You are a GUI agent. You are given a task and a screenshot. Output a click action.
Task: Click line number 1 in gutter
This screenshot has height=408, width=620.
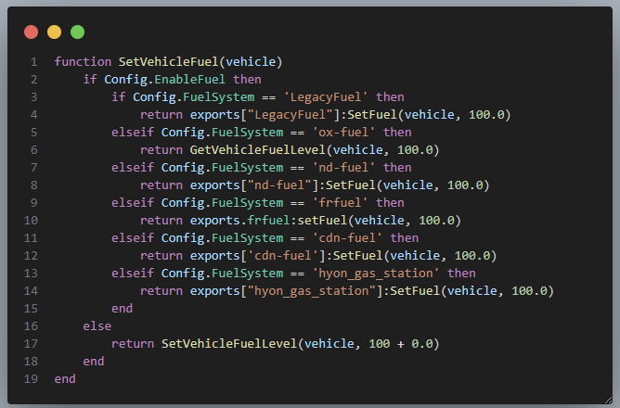(x=34, y=62)
